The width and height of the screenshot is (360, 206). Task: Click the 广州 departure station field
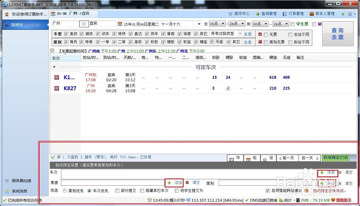pos(65,24)
